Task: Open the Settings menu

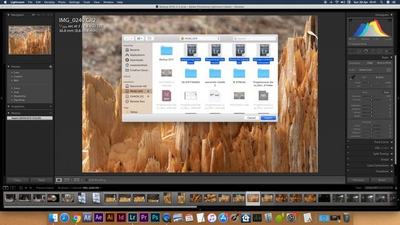Action: click(x=74, y=2)
